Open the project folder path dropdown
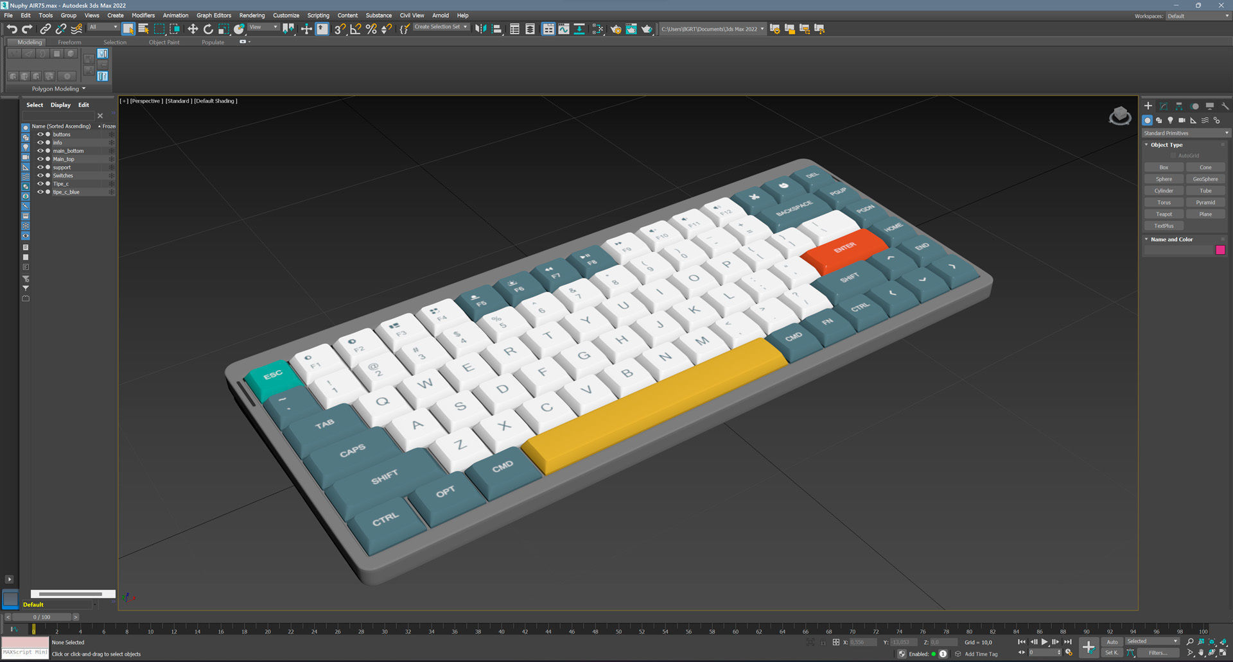Image resolution: width=1233 pixels, height=662 pixels. (713, 29)
